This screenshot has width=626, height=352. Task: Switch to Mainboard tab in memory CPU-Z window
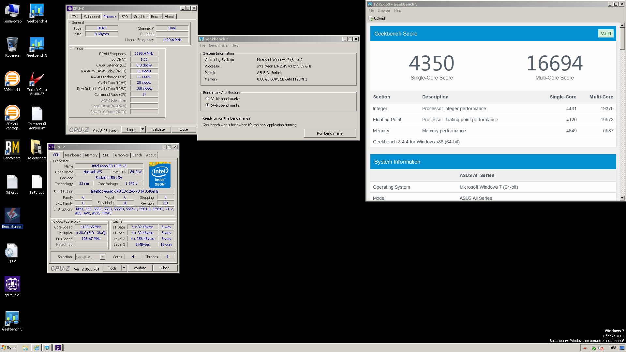tap(92, 17)
